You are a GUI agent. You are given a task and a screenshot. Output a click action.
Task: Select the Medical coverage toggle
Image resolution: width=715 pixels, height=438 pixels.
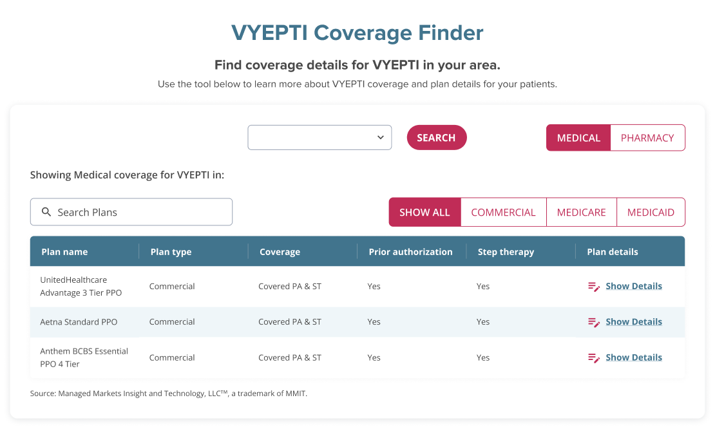point(578,137)
